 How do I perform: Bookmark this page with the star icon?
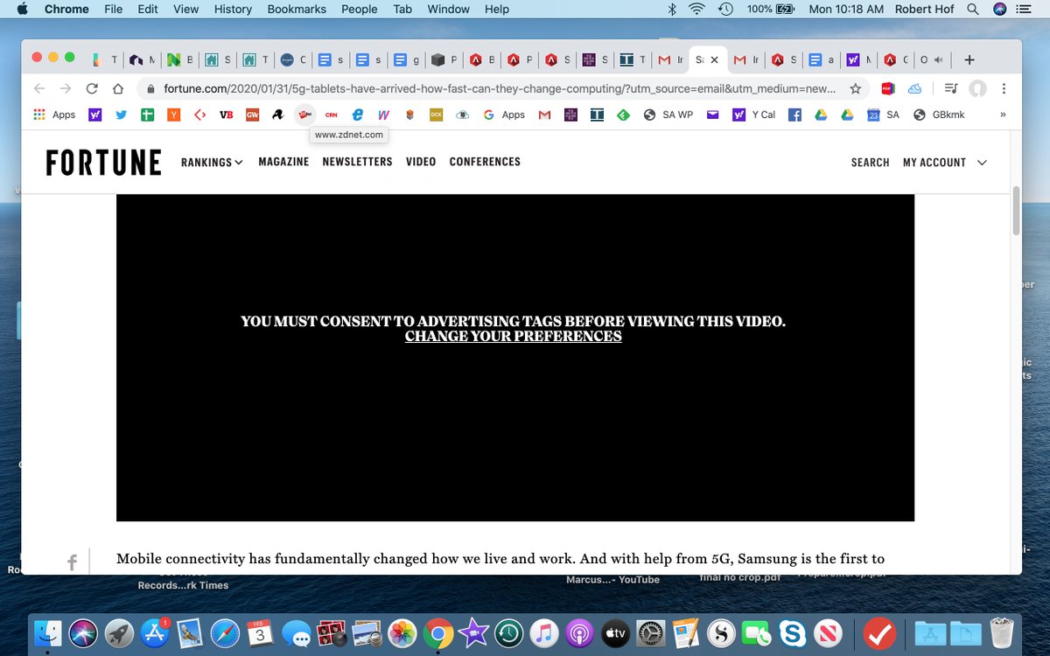856,88
